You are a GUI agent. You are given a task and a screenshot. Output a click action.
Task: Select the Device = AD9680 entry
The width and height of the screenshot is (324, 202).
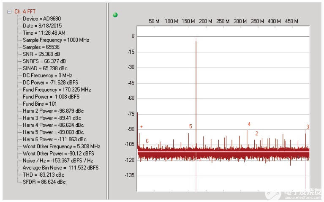(38, 19)
